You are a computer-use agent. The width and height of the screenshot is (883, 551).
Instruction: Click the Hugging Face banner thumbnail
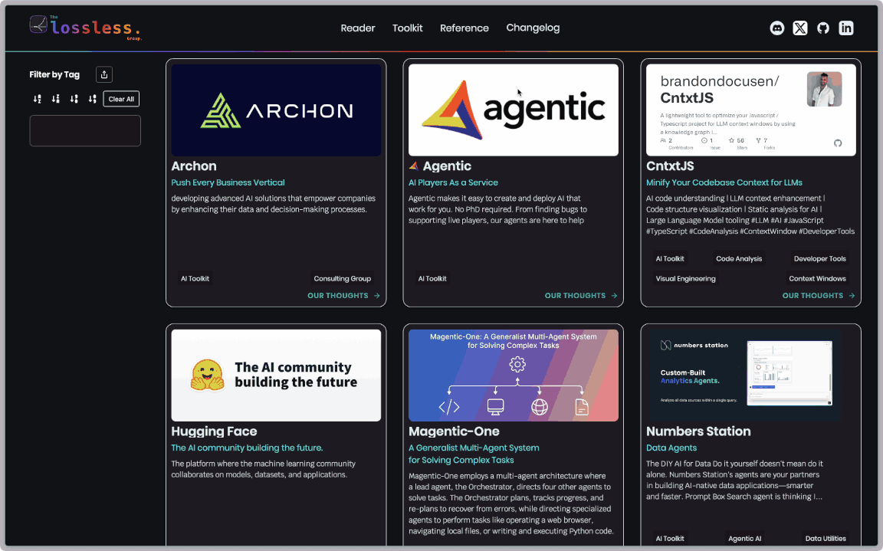coord(276,376)
